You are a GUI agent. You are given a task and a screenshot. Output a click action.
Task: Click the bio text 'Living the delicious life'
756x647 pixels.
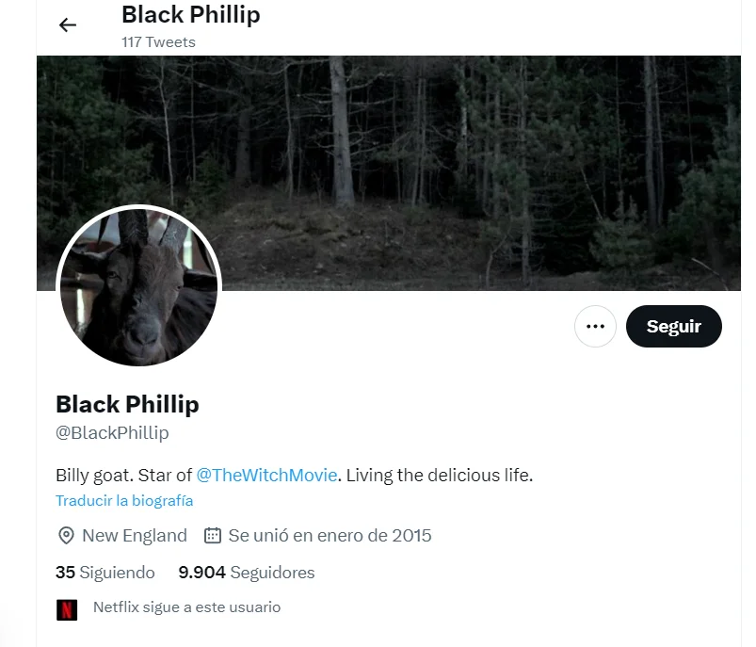click(439, 476)
